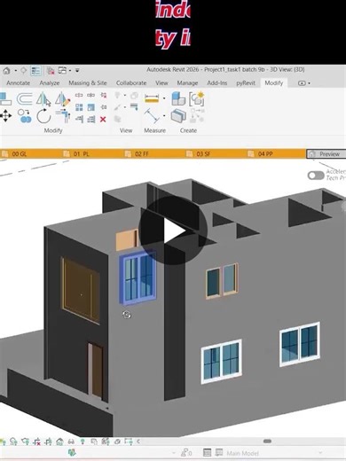Open the Annotate ribbon tab
Screen dimensions: 346x461
tap(19, 83)
